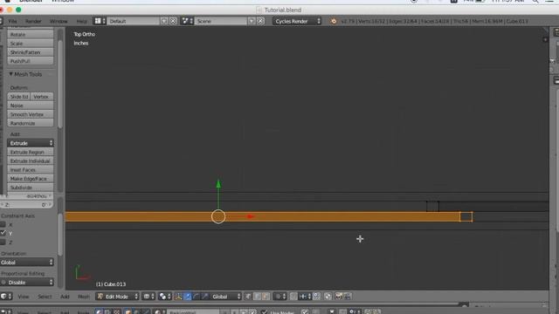Click the Shrink/Fatten button

click(x=31, y=52)
